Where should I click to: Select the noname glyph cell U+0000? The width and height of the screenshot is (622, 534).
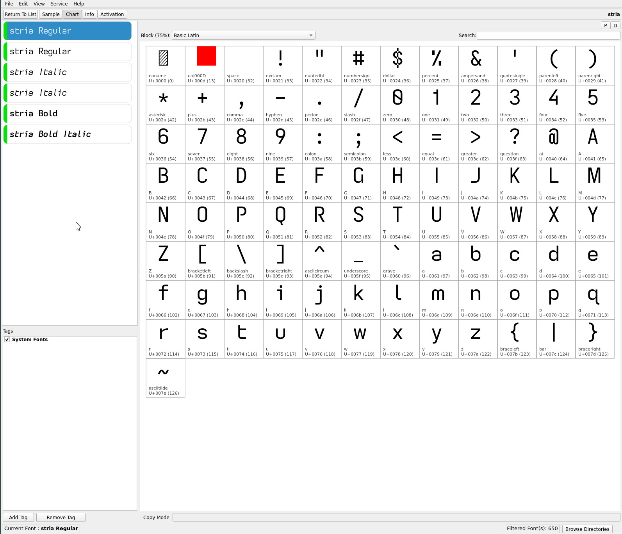(x=166, y=66)
